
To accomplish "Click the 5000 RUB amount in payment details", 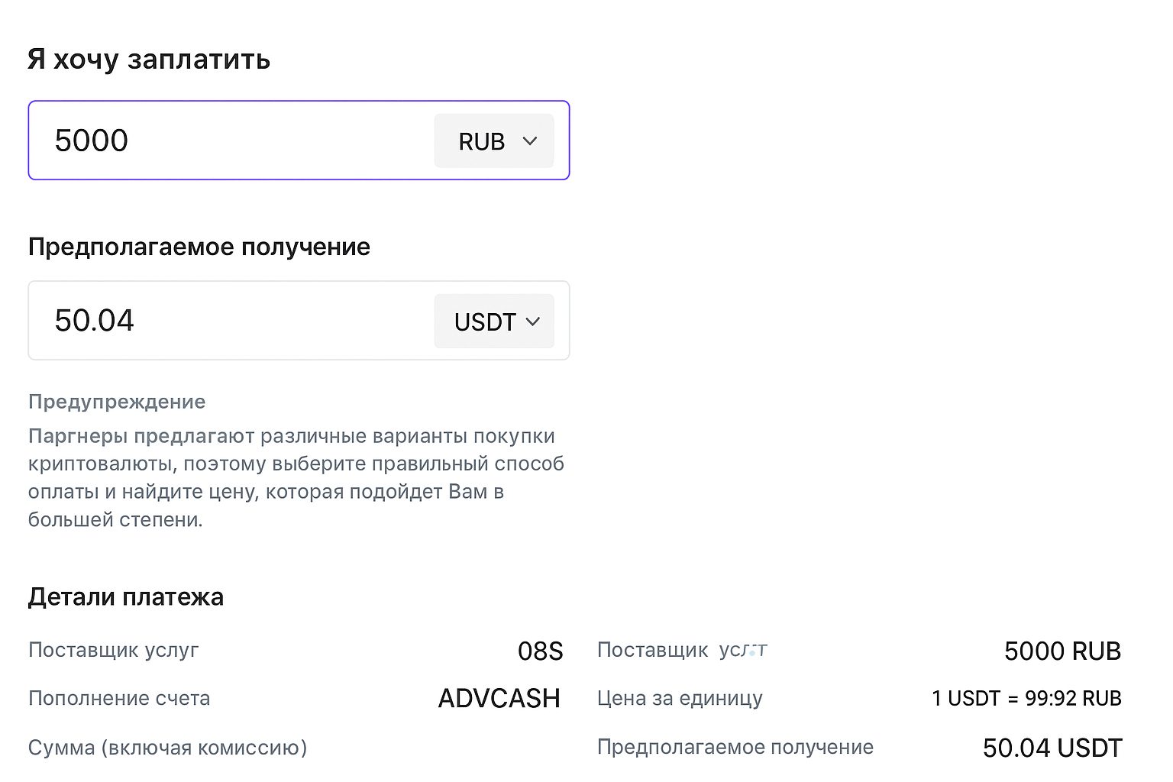I will click(x=1062, y=651).
